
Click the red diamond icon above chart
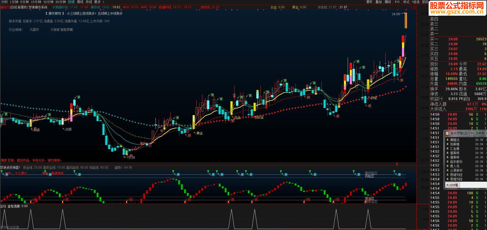[x=411, y=7]
